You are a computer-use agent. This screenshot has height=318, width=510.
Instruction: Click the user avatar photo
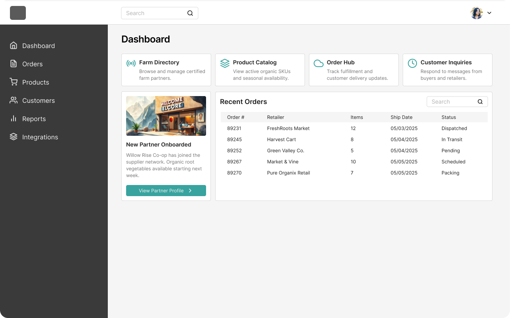[x=477, y=13]
